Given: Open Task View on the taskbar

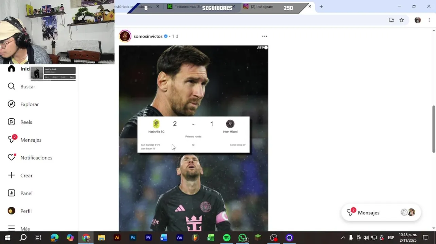Looking at the screenshot, I should [x=38, y=238].
